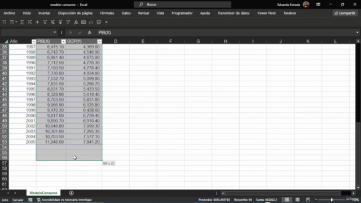
Task: Open the GCP(Y) column filter dropdown
Action: pos(99,41)
